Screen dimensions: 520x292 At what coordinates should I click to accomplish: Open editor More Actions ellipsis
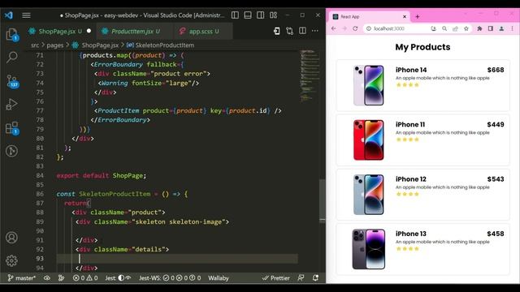coord(314,31)
